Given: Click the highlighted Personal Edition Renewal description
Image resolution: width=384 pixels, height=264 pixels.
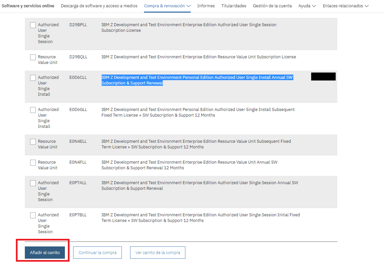Looking at the screenshot, I should coord(197,80).
